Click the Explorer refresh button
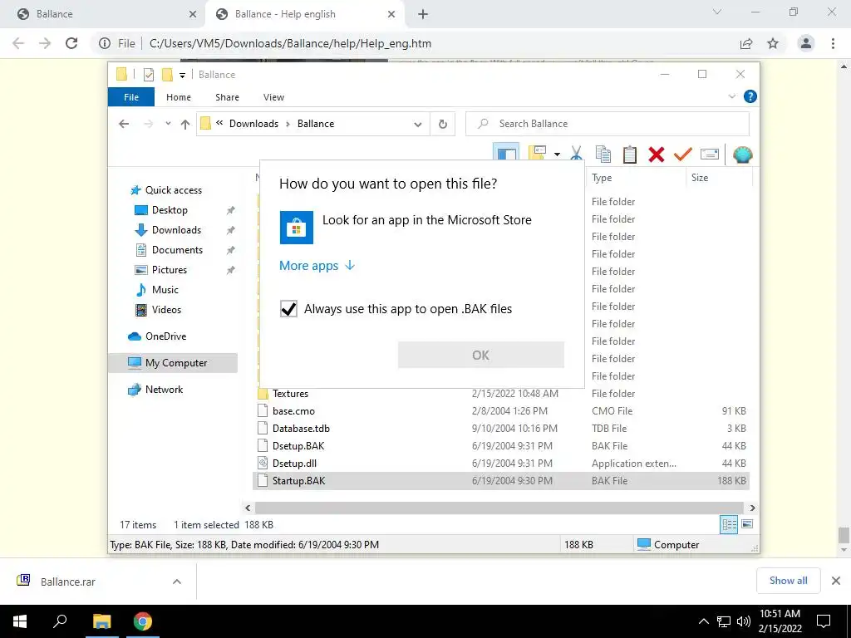851x638 pixels. click(443, 124)
